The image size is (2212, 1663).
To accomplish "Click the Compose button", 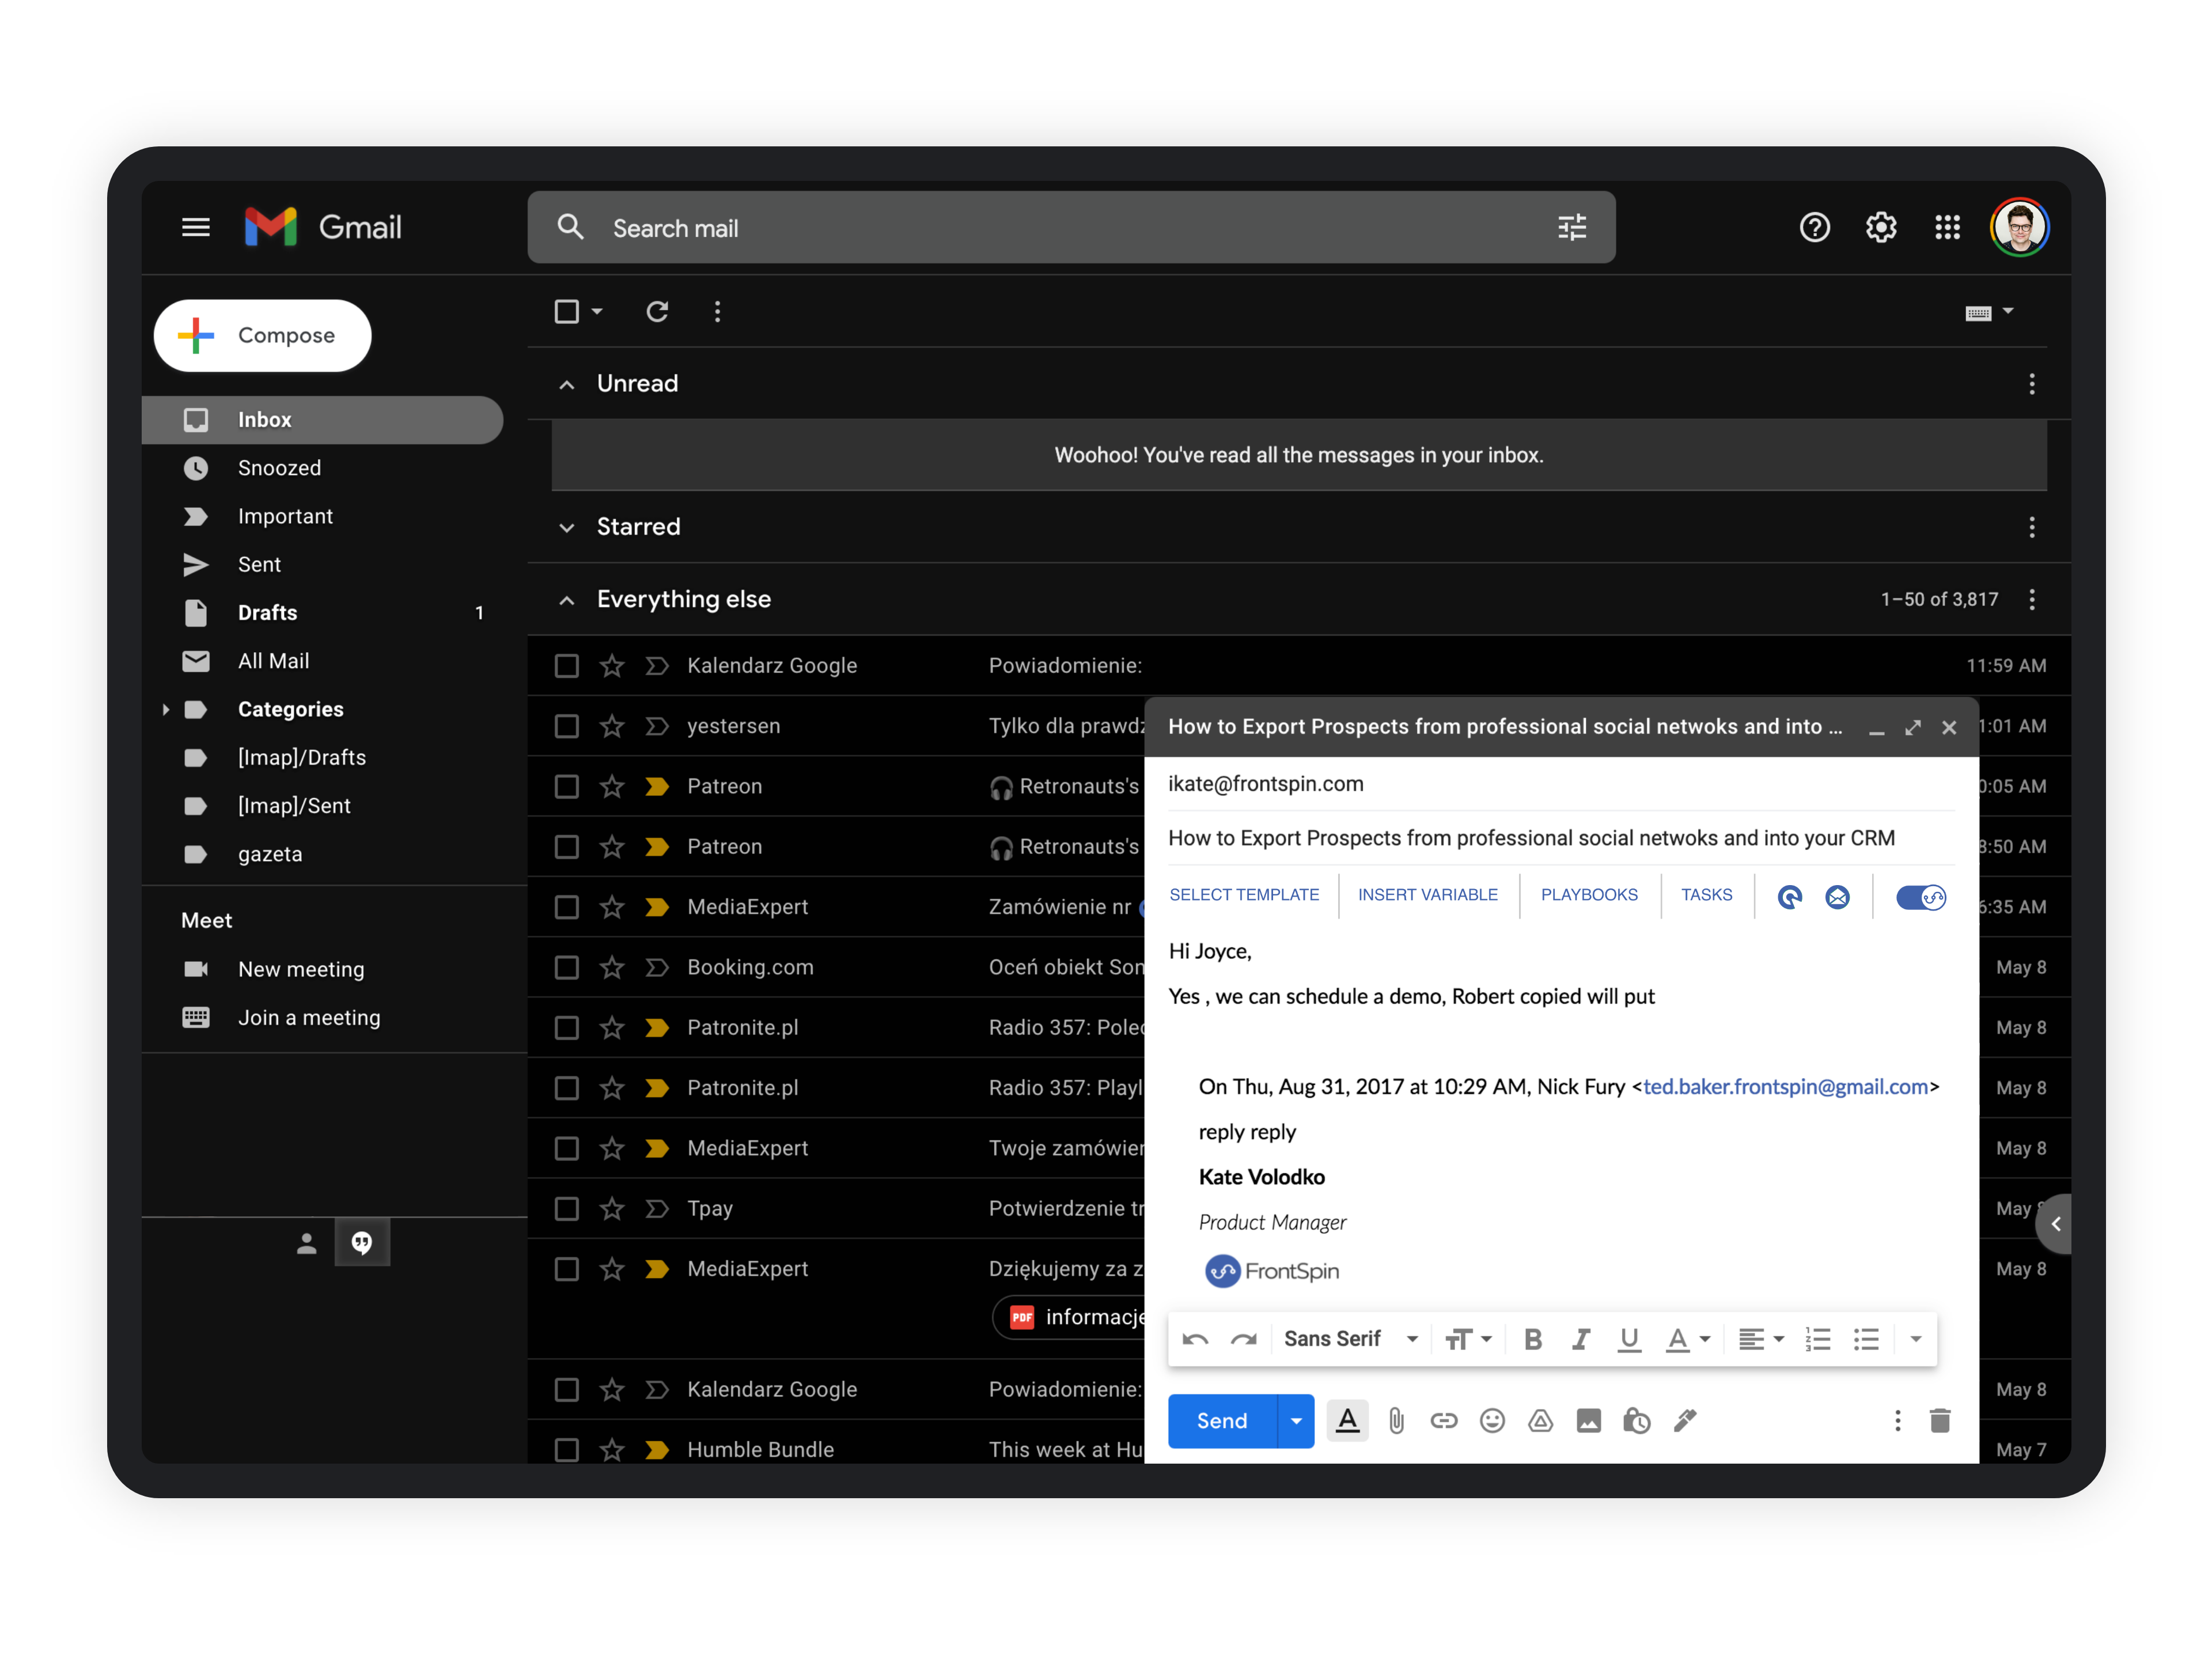I will click(263, 335).
